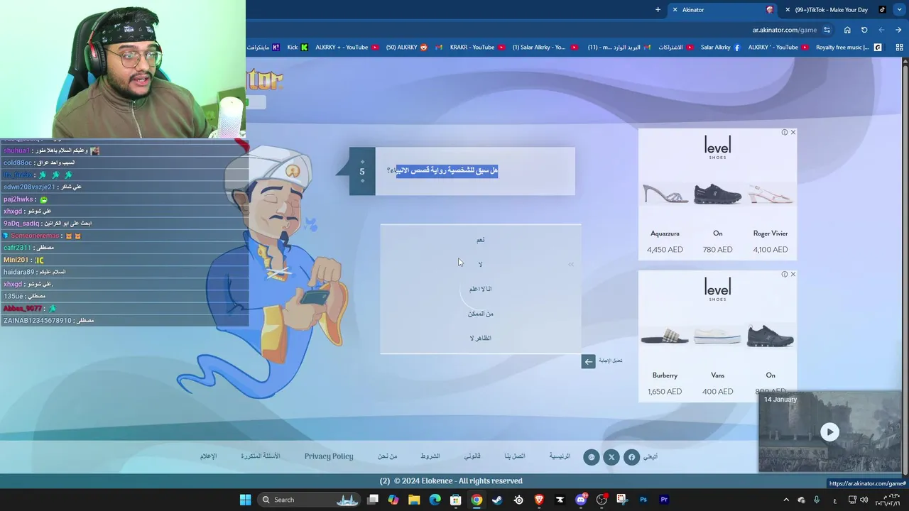
Task: Open الشروط footer link
Action: tap(430, 456)
